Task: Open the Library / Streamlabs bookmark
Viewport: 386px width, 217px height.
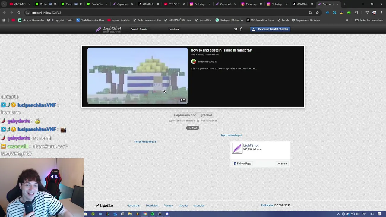Action: tap(31, 20)
